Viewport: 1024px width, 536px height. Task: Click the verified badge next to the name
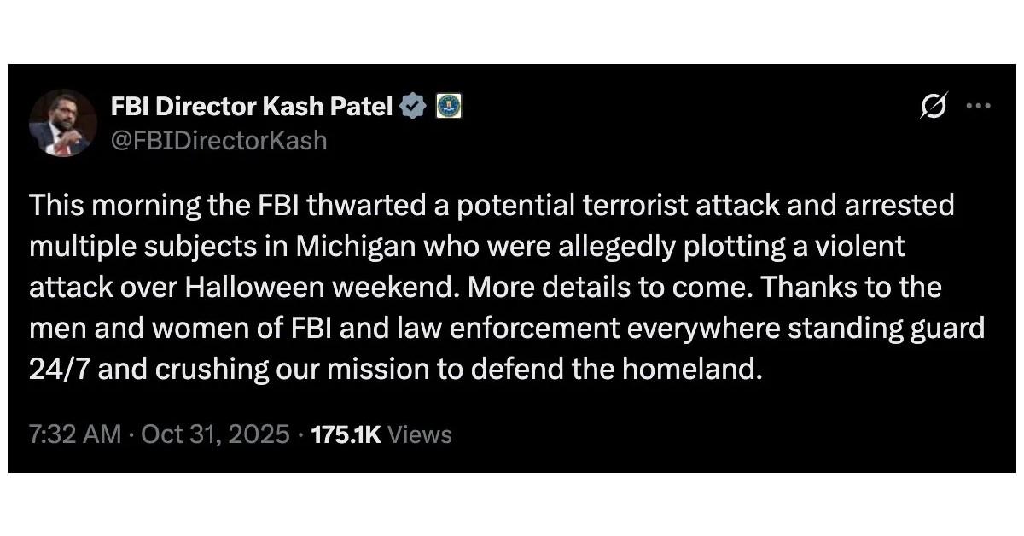(x=414, y=106)
